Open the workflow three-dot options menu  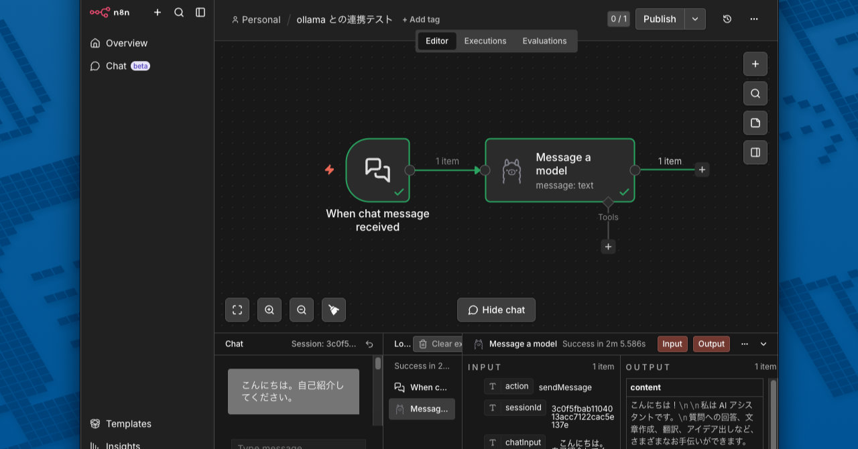click(754, 19)
